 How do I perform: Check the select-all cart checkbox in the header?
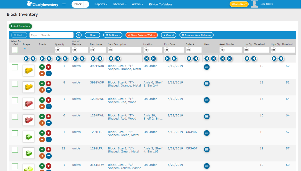(x=15, y=50)
